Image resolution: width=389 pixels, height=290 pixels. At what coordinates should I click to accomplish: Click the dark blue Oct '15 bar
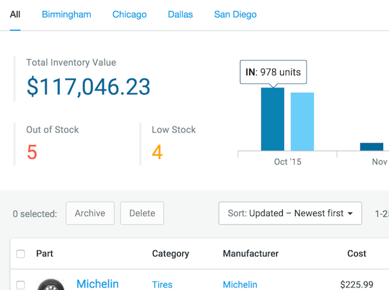[x=272, y=120]
